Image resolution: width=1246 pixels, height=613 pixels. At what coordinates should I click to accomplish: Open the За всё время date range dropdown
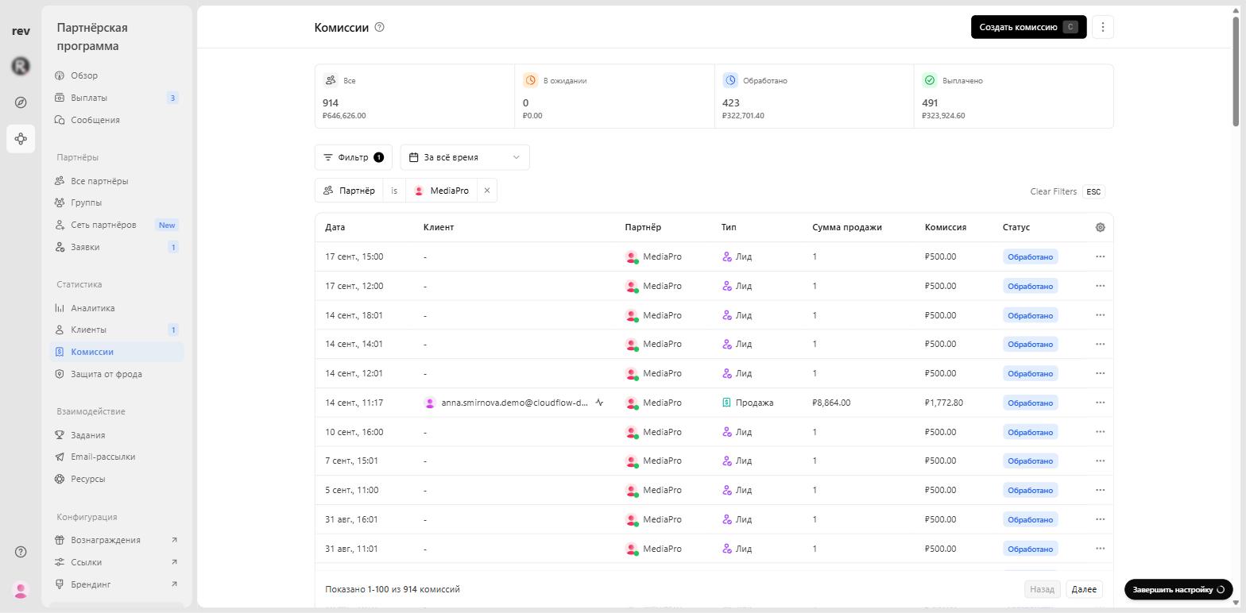coord(465,157)
